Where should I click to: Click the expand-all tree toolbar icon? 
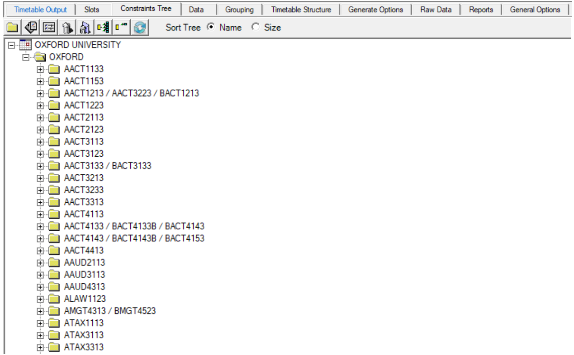tap(103, 28)
